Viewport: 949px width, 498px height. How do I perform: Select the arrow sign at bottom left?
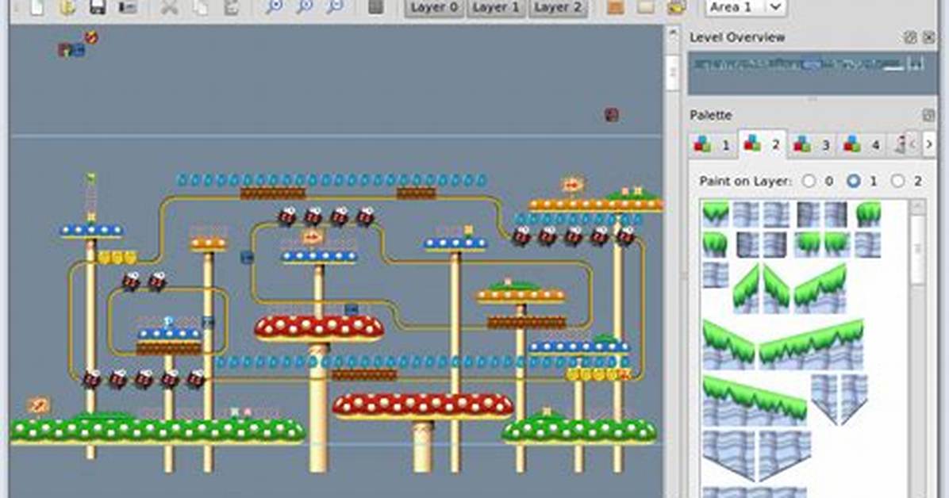click(38, 405)
